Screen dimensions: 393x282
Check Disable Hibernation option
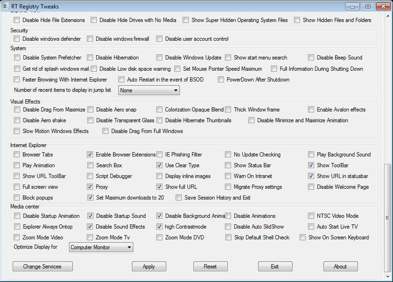(90, 58)
